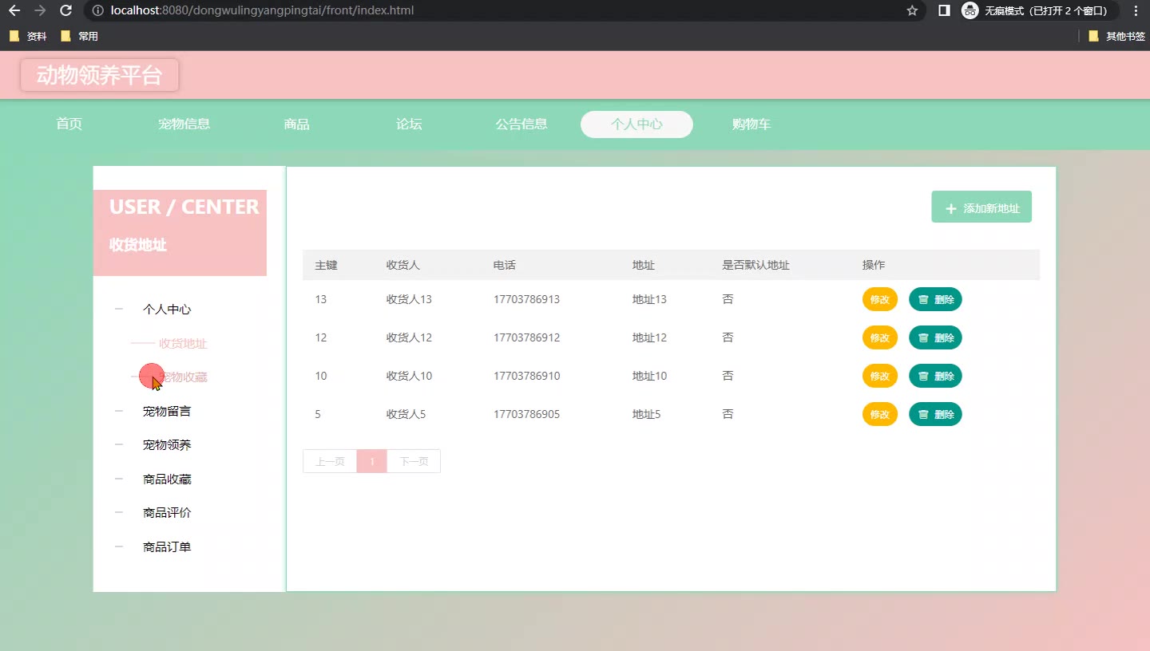Open the 其他书签 bookmarks folder
Image resolution: width=1150 pixels, height=651 pixels.
pos(1116,36)
